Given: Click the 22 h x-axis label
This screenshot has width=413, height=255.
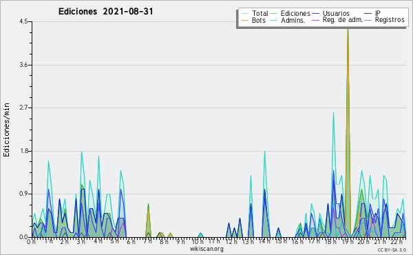Looking at the screenshot, I should 397,241.
